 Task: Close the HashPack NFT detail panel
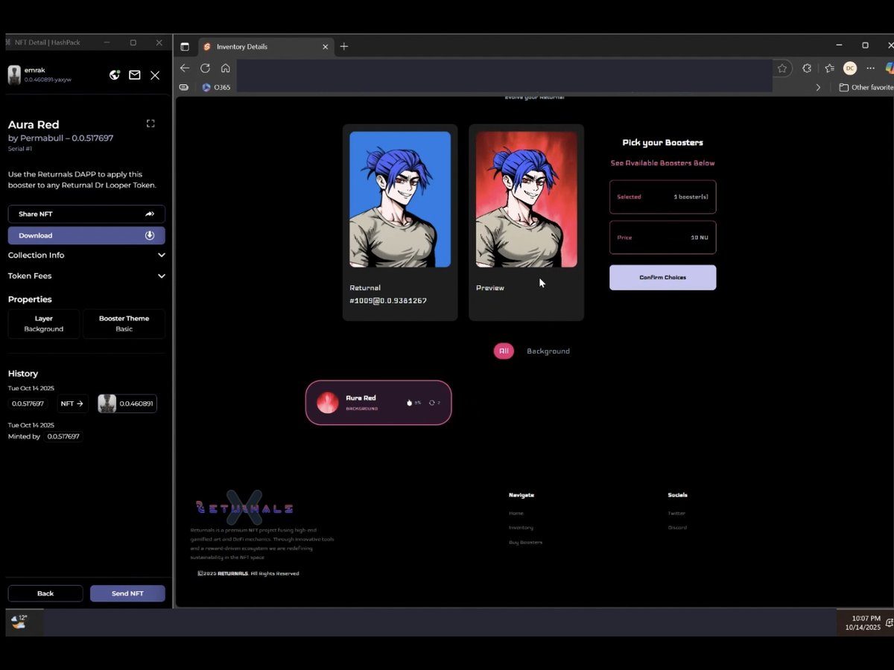point(155,75)
